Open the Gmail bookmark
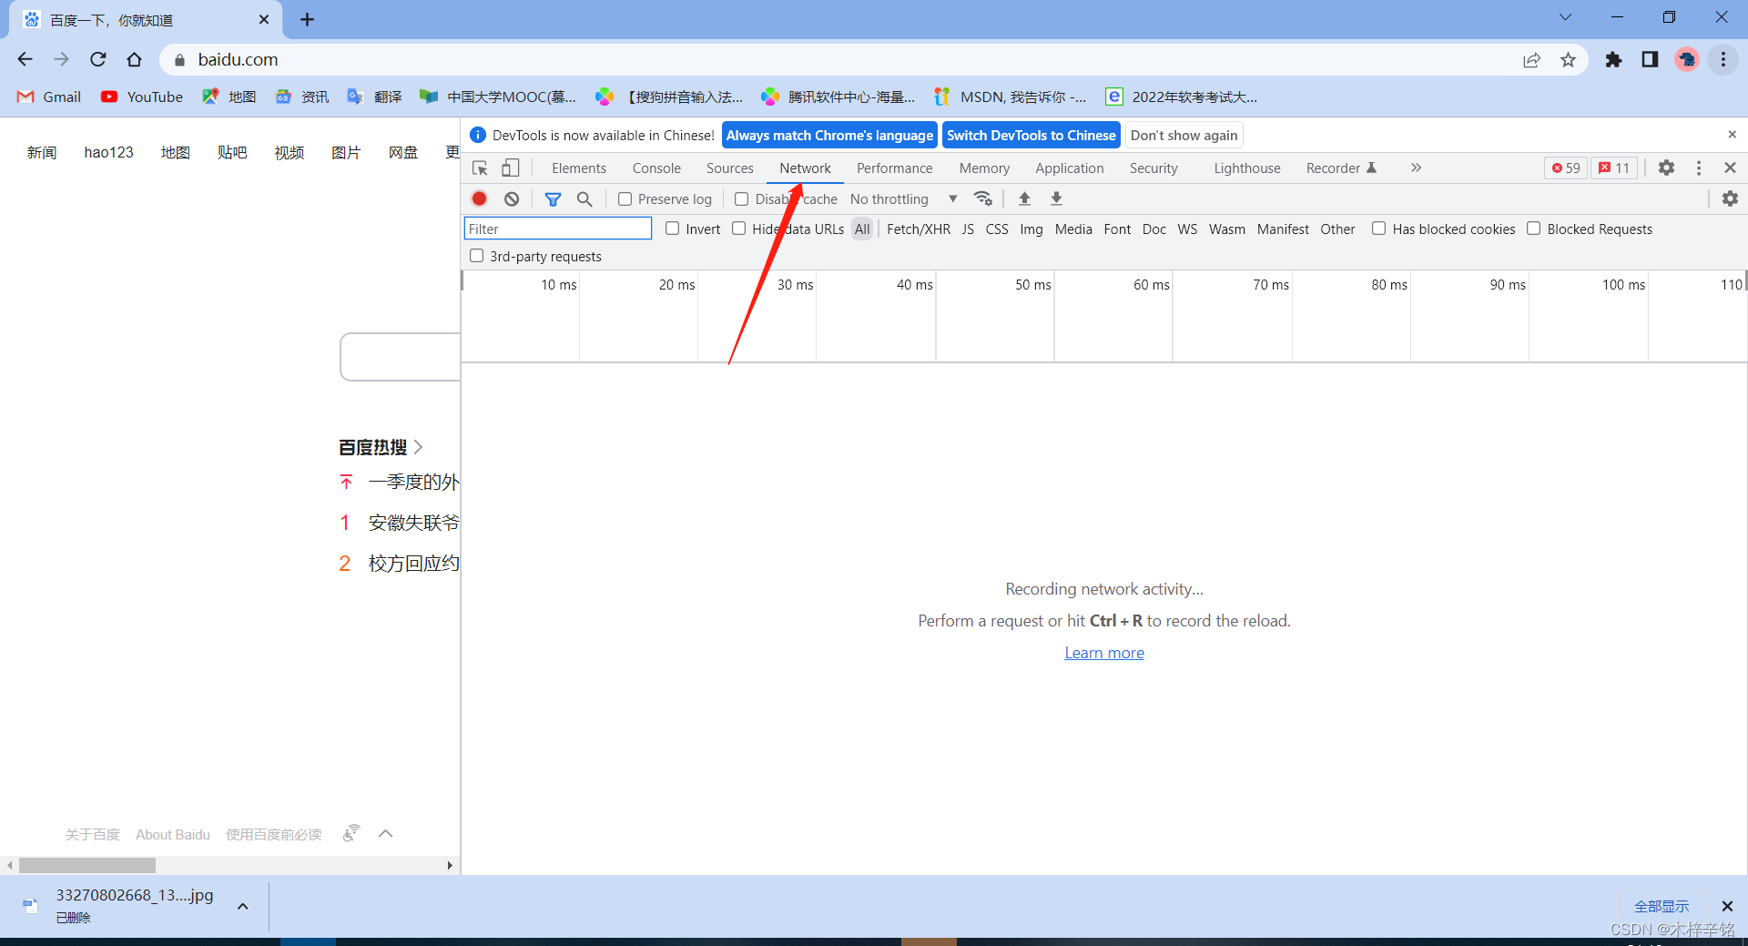This screenshot has height=946, width=1748. pyautogui.click(x=49, y=97)
